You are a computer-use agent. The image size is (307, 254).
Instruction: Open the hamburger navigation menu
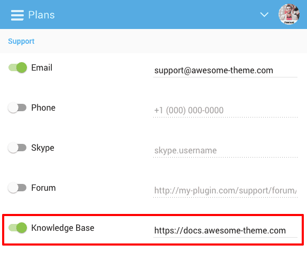pyautogui.click(x=17, y=15)
